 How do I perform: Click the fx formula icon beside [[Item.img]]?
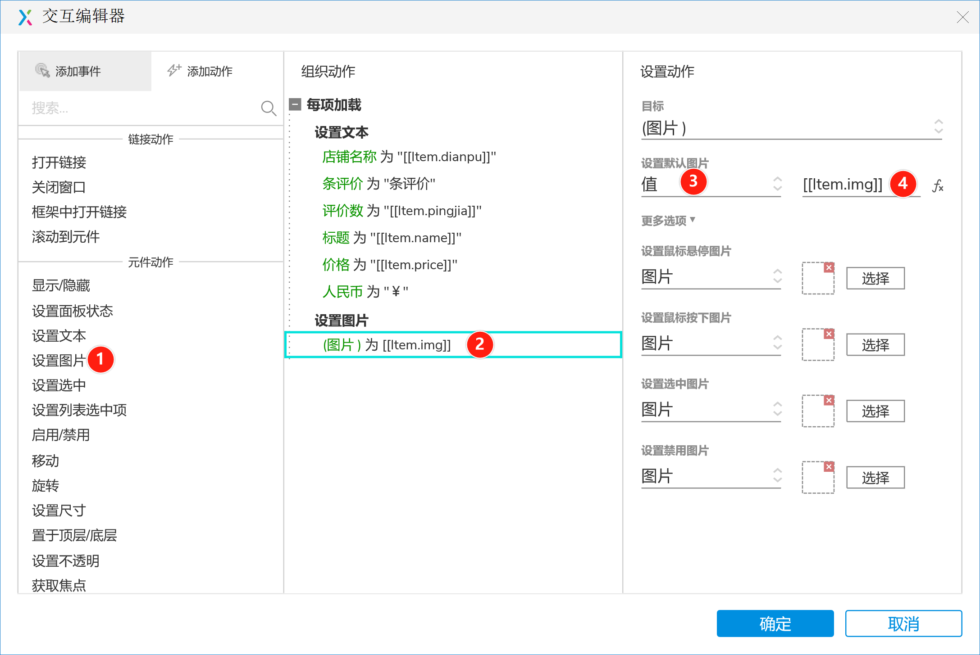point(938,185)
